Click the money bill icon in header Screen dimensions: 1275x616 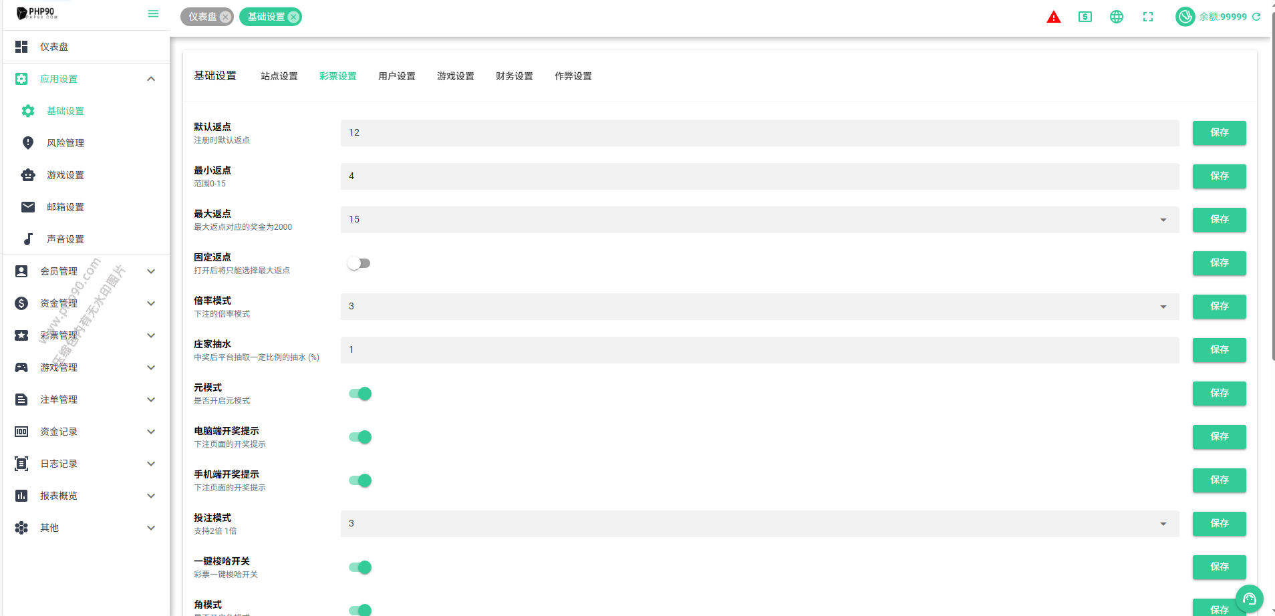pos(1085,17)
